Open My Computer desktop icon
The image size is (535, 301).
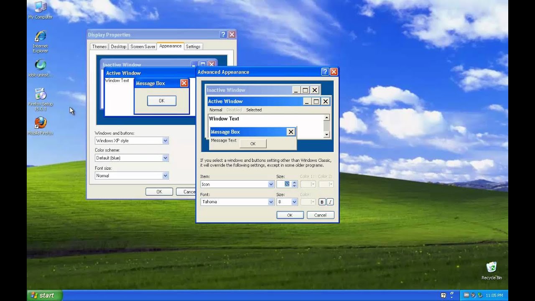coord(41,10)
